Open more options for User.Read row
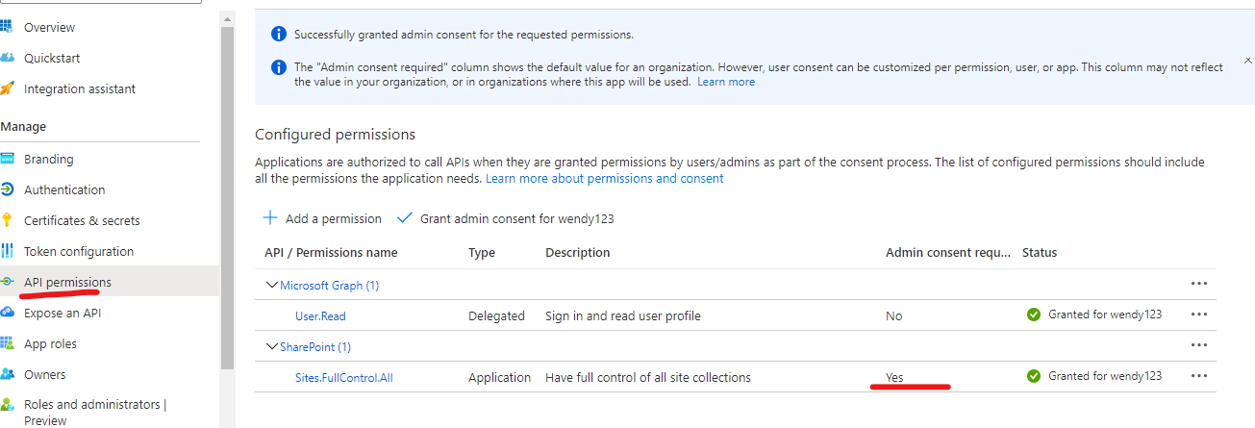1255x428 pixels. point(1198,315)
